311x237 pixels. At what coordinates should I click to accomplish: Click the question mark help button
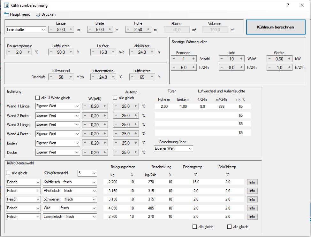click(x=288, y=5)
